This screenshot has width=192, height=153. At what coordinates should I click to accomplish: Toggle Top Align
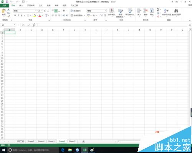[x=53, y=11]
